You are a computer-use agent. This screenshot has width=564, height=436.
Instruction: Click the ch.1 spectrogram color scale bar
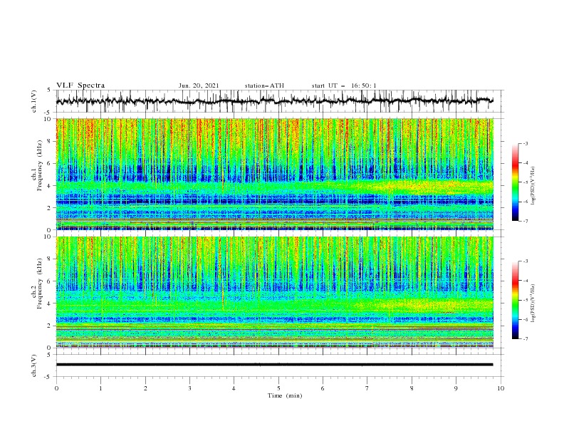[x=515, y=182]
